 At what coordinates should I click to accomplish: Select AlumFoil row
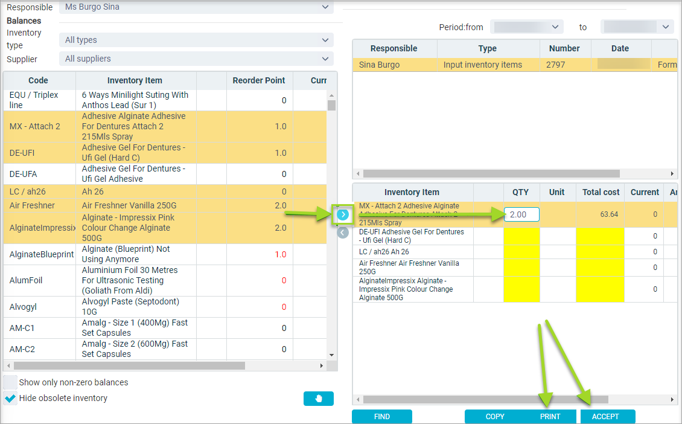pyautogui.click(x=165, y=280)
